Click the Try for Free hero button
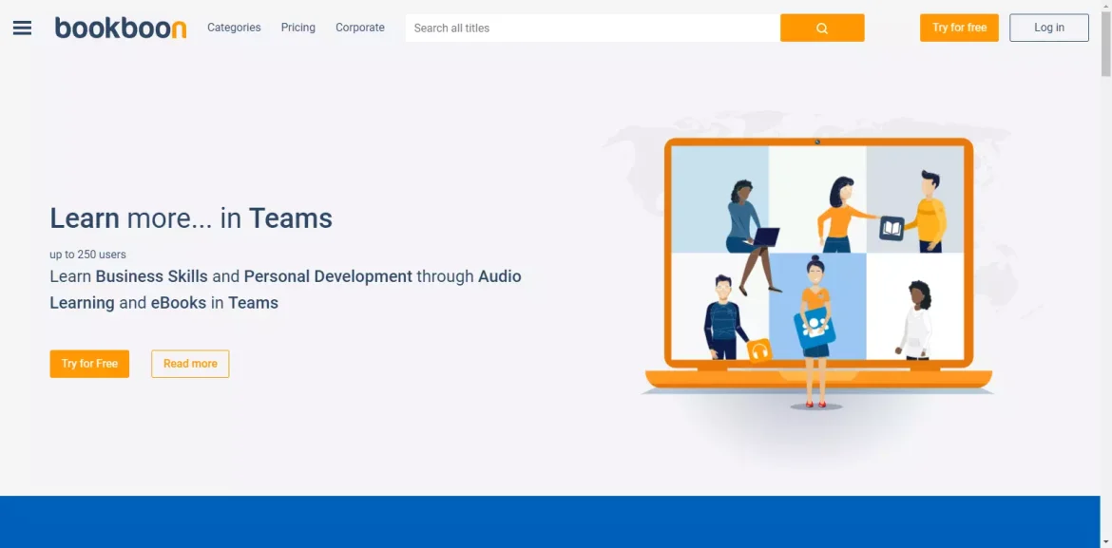The image size is (1112, 548). (89, 364)
